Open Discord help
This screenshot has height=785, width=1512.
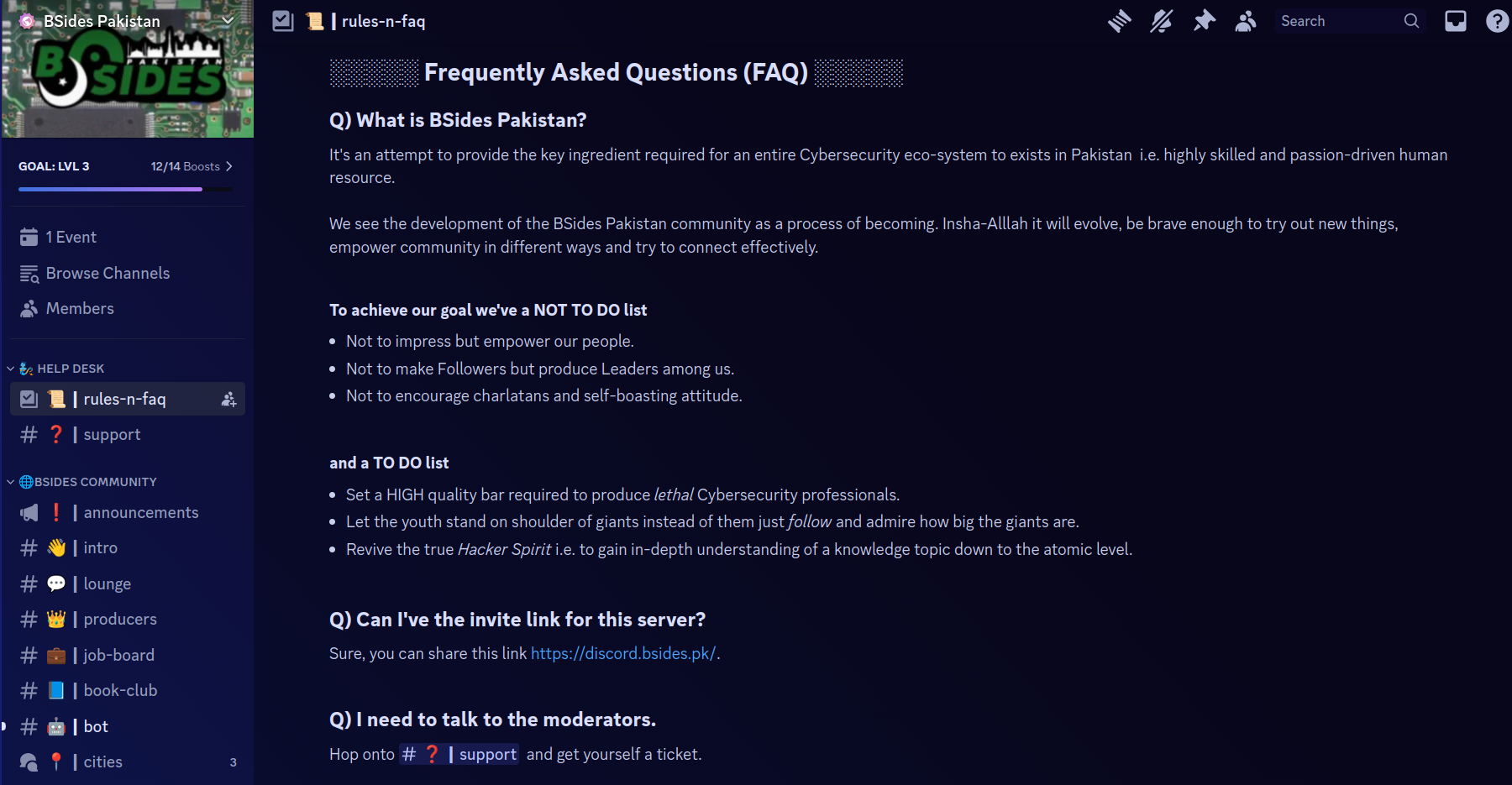(1498, 21)
